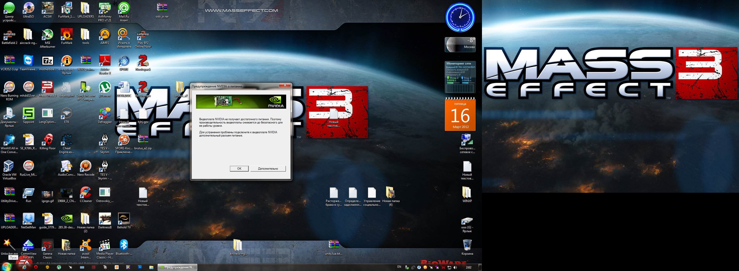
Task: Open Nero Burning ROM
Action: (x=10, y=91)
